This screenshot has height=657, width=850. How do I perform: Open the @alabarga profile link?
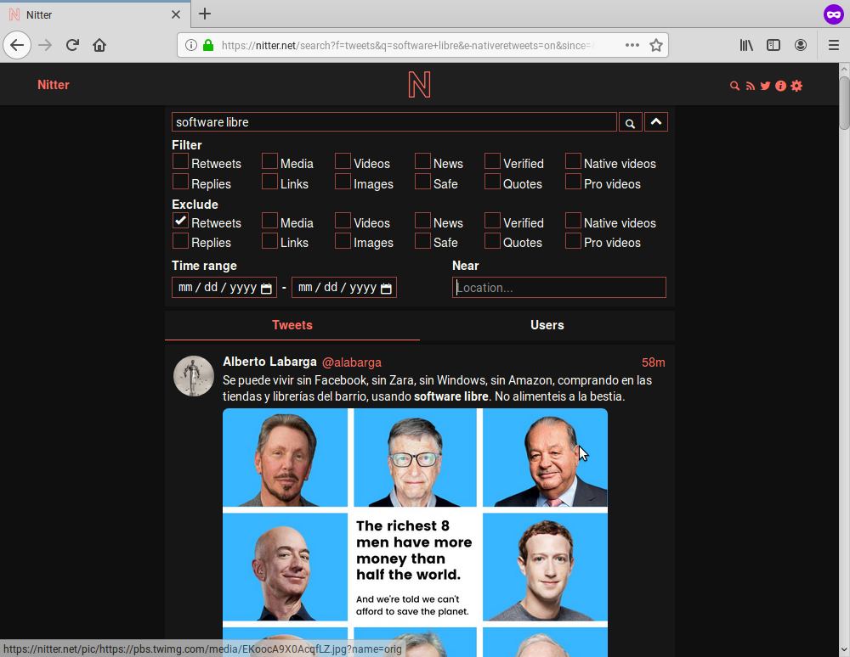(351, 362)
